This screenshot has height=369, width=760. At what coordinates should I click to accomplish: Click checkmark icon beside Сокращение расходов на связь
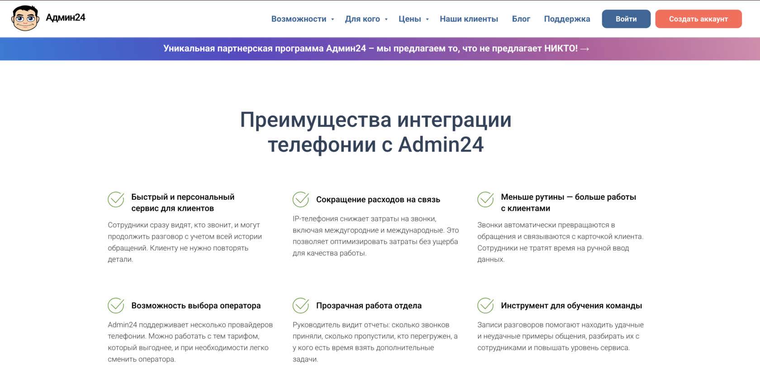(x=301, y=199)
